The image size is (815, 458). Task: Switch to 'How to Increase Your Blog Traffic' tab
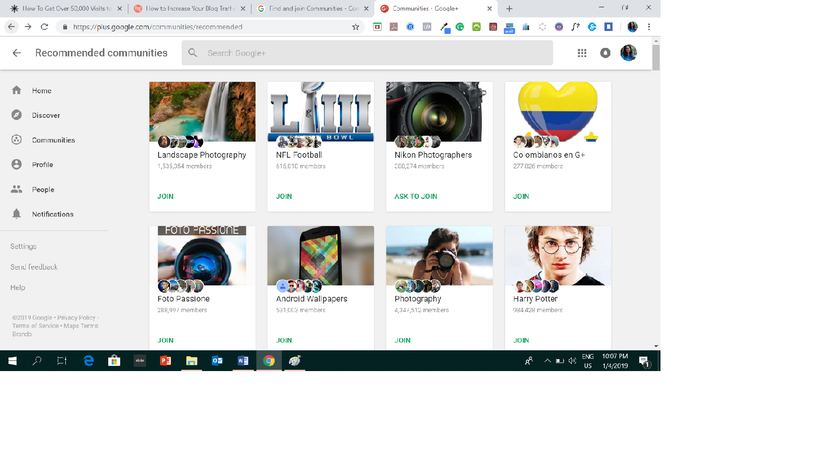[x=190, y=8]
